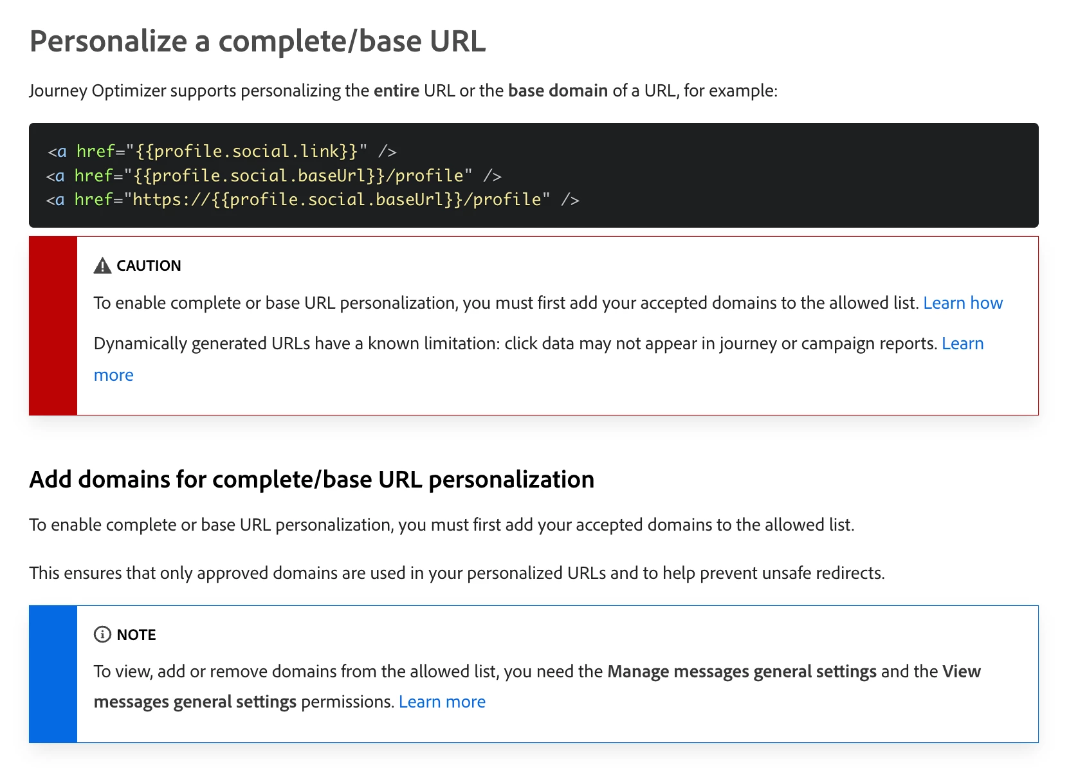Click the blue note sidebar stripe
The image size is (1078, 768).
coord(53,674)
